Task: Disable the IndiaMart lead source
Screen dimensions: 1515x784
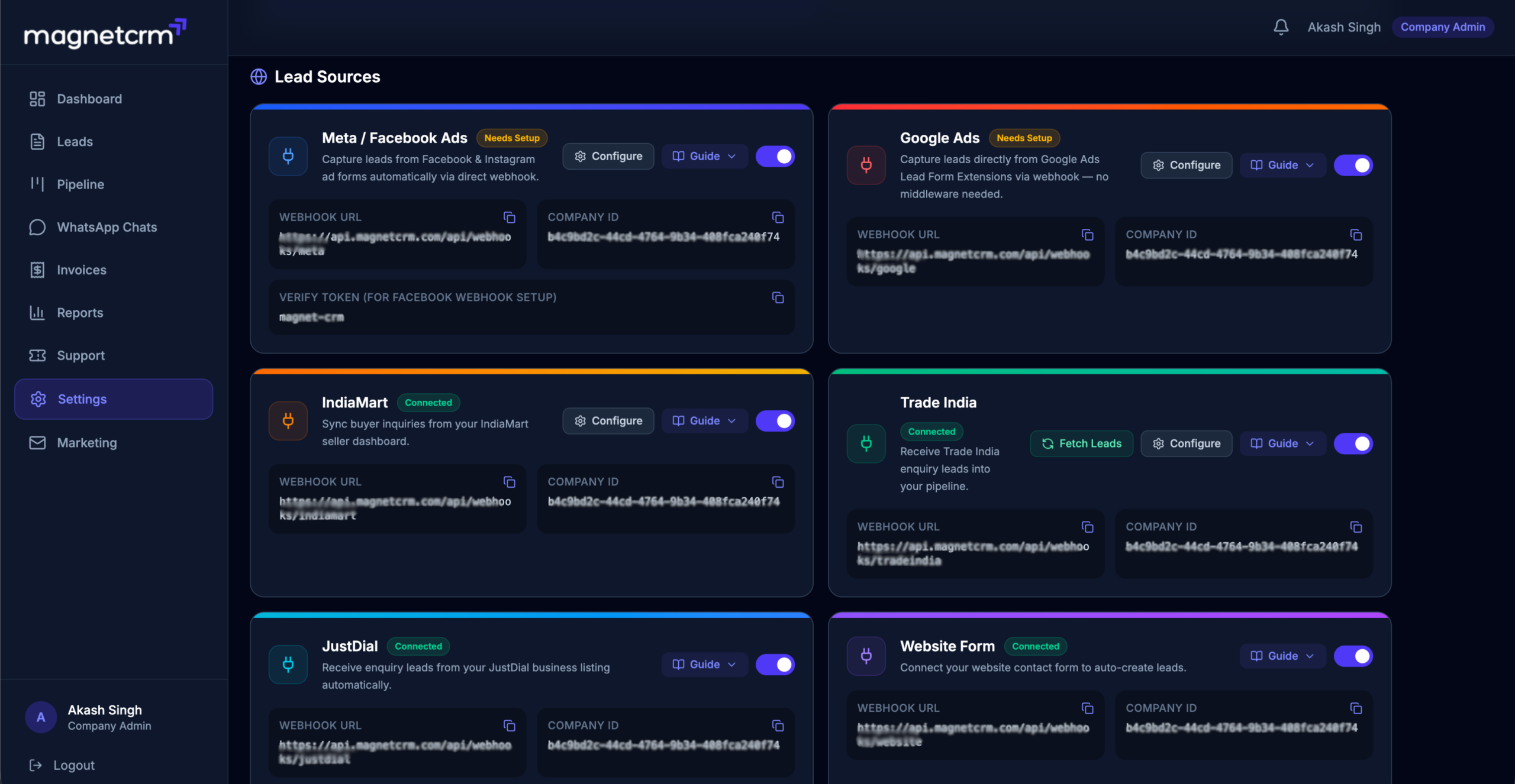Action: pos(775,421)
